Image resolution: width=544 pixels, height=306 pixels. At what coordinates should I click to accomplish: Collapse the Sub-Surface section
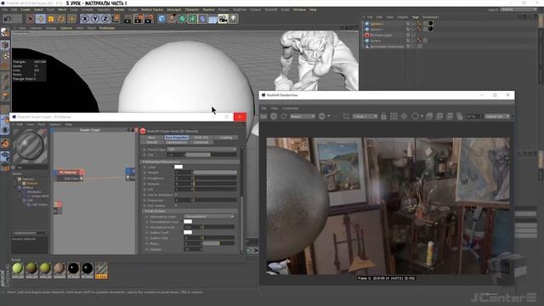146,211
